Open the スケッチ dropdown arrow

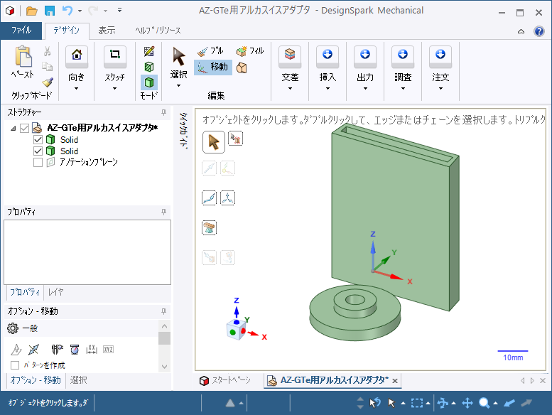click(x=115, y=89)
